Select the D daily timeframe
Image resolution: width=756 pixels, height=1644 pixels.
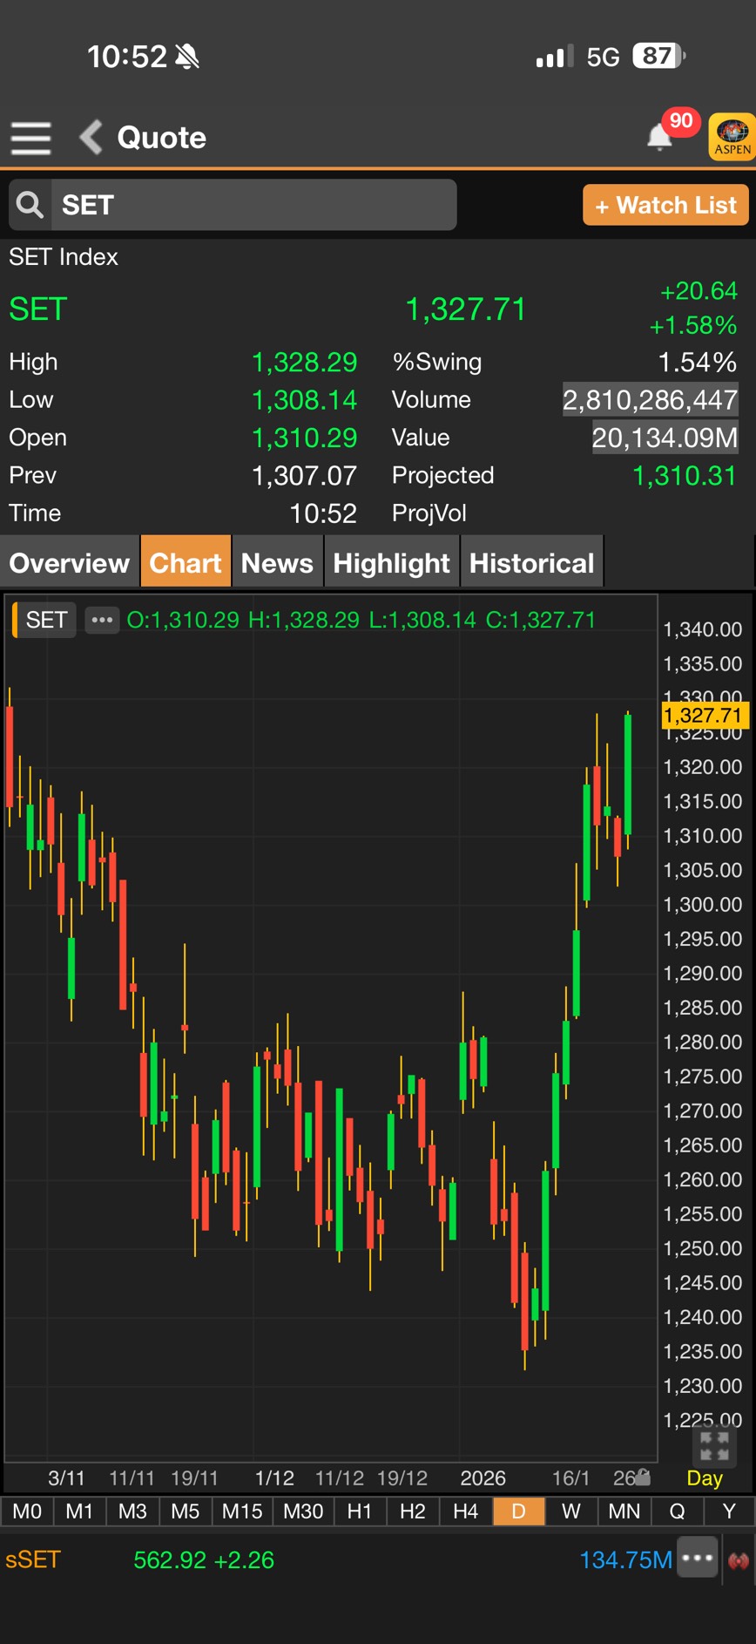coord(518,1512)
